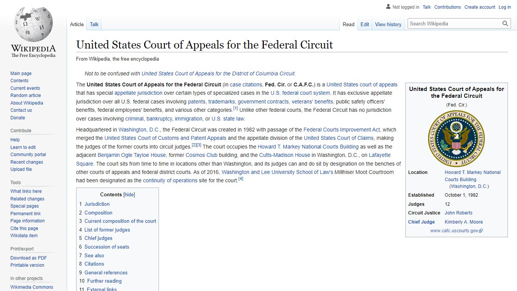Viewport: 517px width, 291px height.
Task: Open the continuity of operations link
Action: 170,180
